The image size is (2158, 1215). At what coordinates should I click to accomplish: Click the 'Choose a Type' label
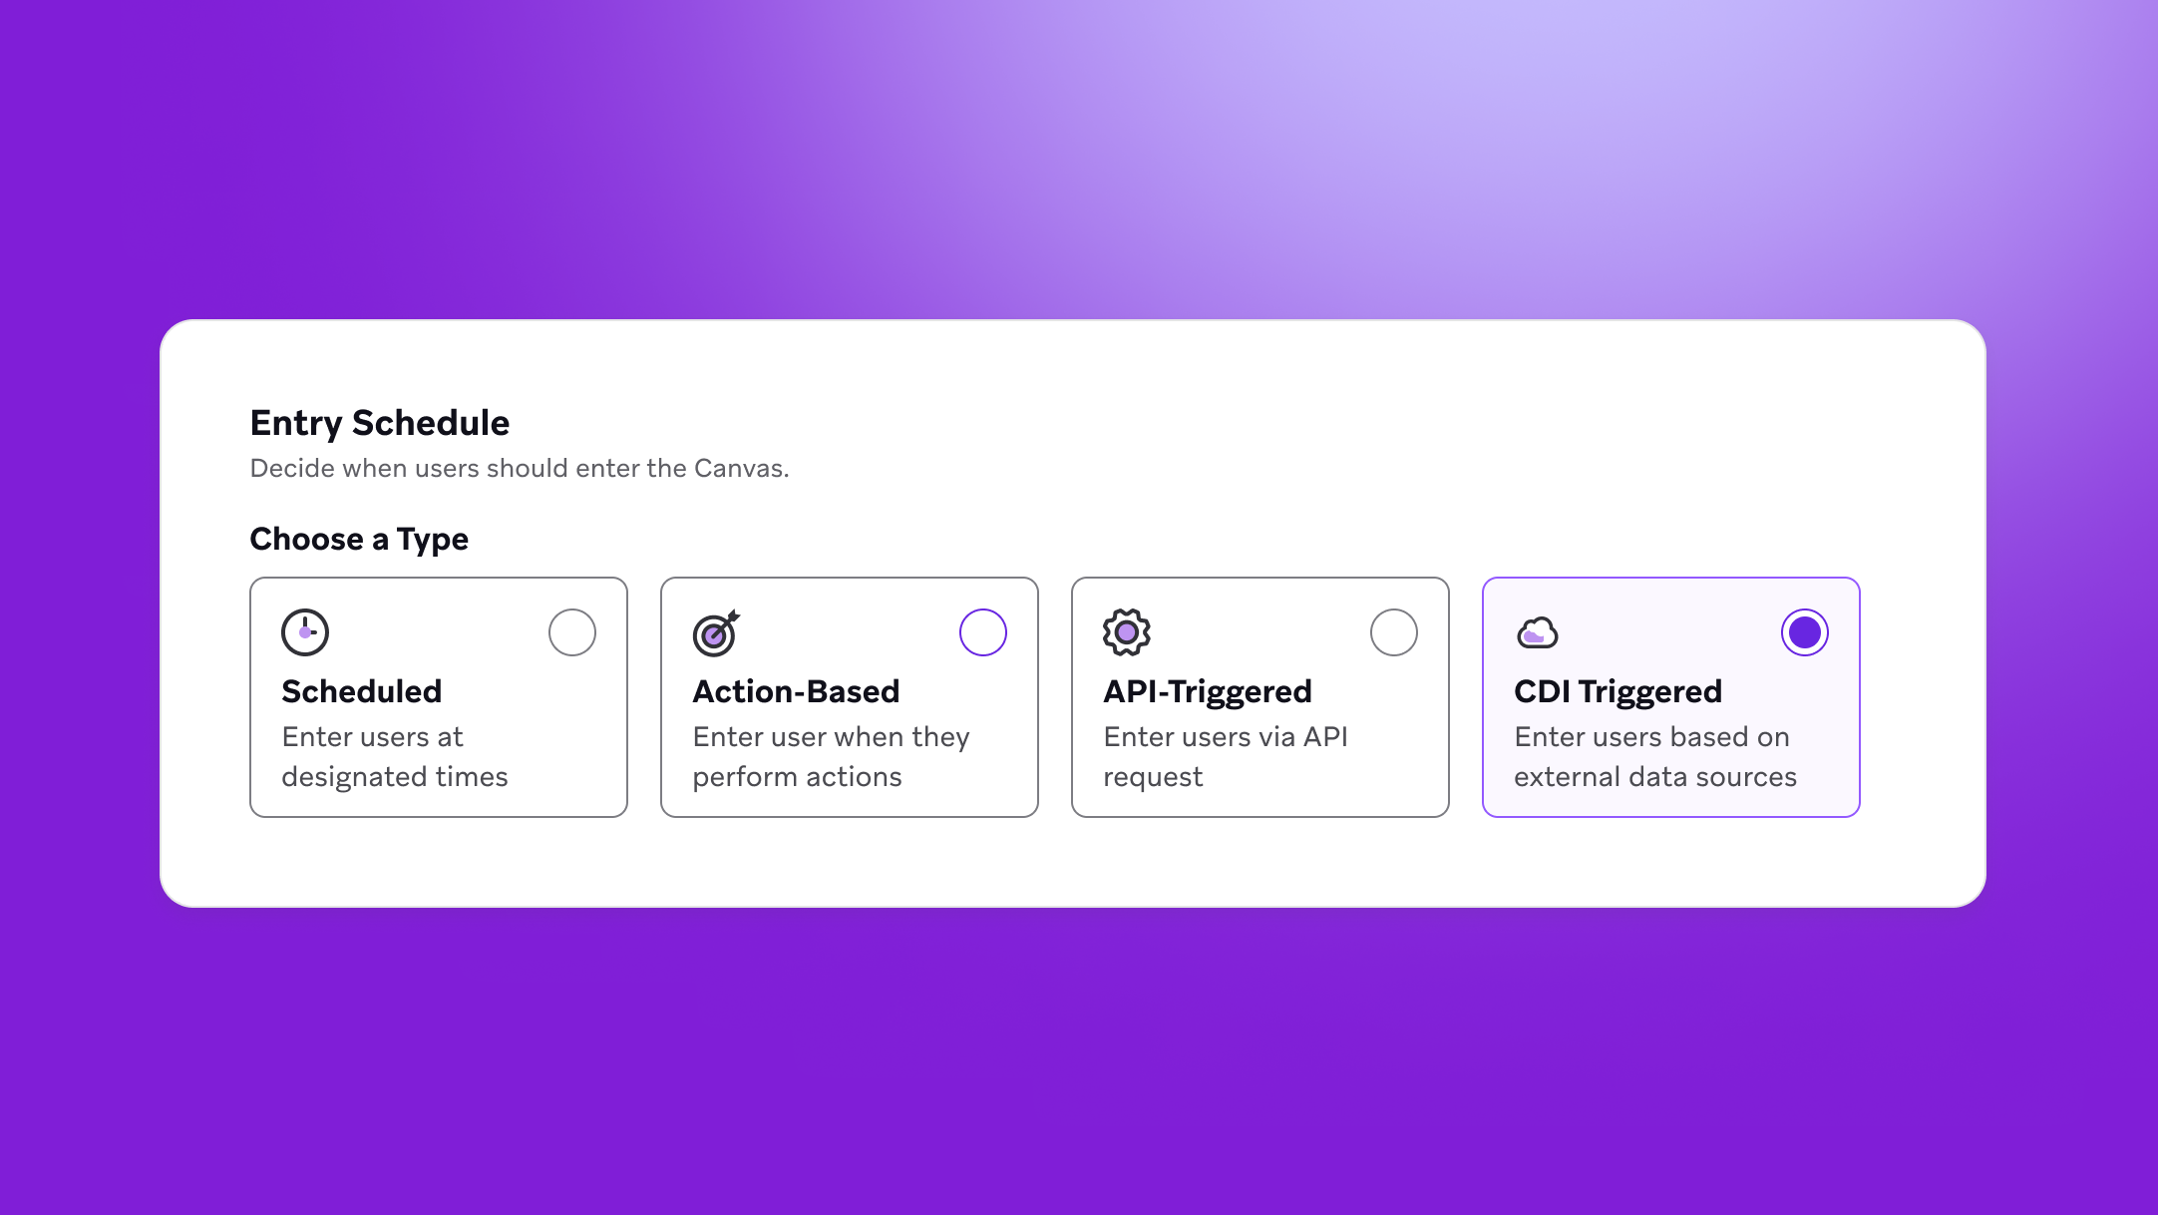pyautogui.click(x=359, y=539)
